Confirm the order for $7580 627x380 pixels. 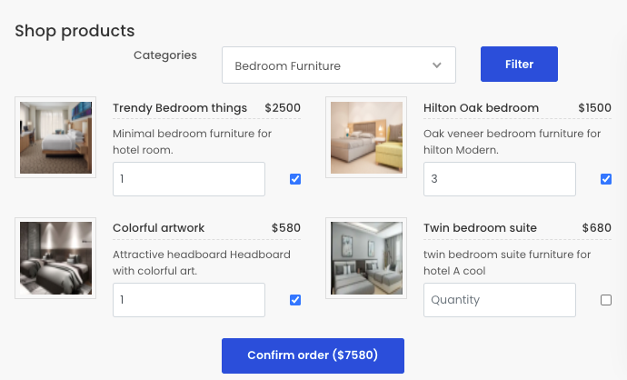[313, 355]
